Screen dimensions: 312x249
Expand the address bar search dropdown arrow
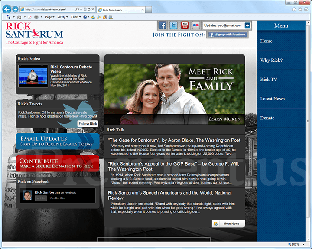pyautogui.click(x=81, y=10)
